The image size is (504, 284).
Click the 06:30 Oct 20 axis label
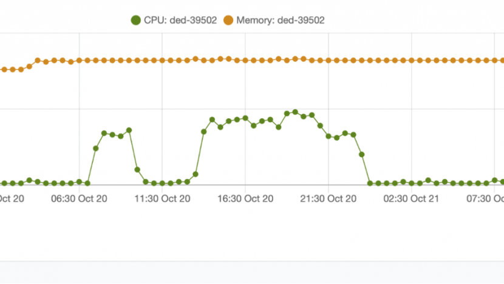point(79,198)
